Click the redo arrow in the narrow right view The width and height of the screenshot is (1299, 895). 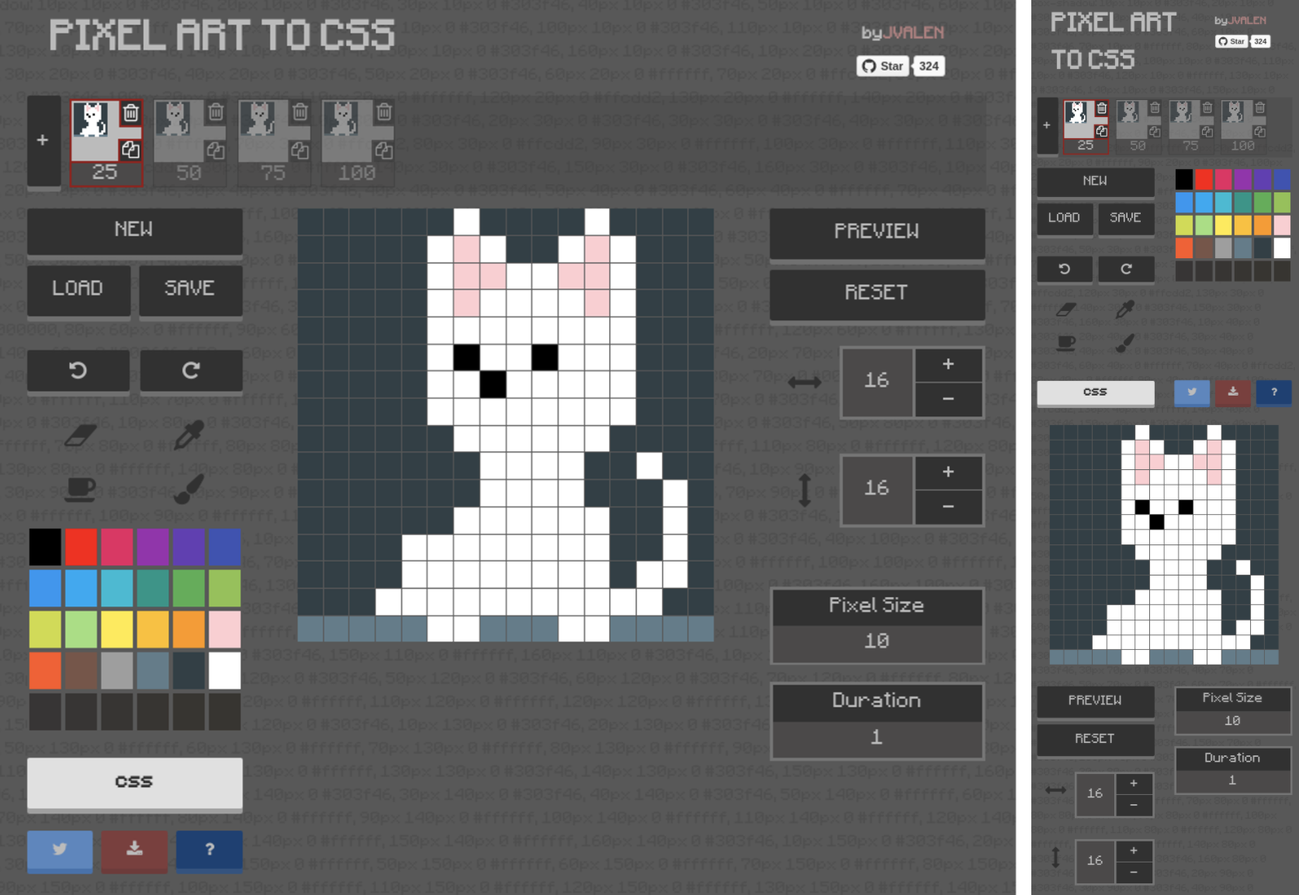click(1125, 269)
